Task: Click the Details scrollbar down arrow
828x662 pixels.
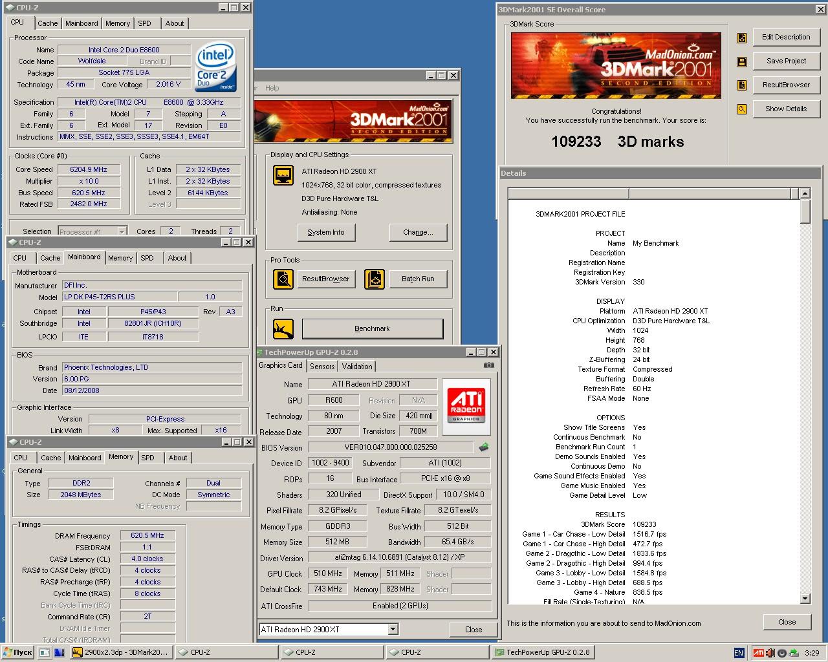Action: 805,599
